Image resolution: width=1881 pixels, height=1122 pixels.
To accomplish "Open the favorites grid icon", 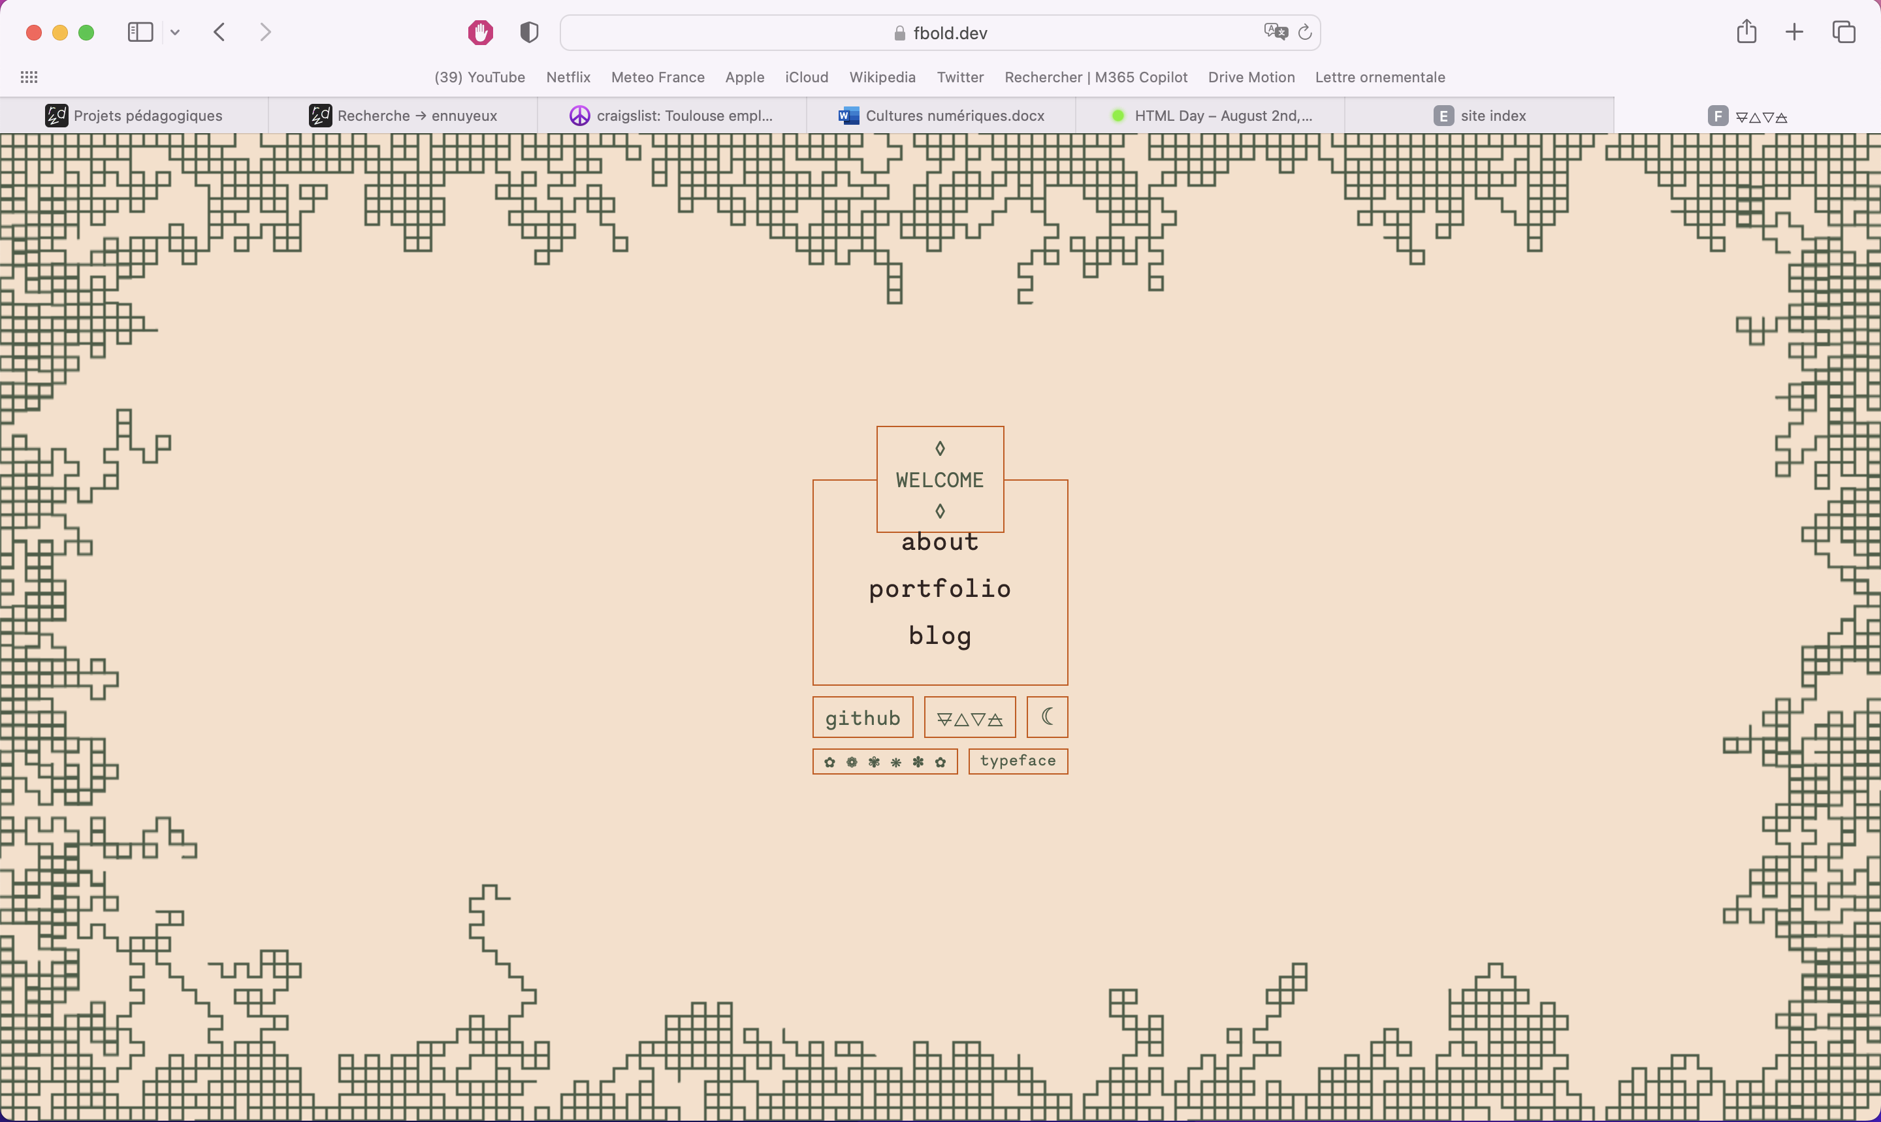I will [x=29, y=77].
